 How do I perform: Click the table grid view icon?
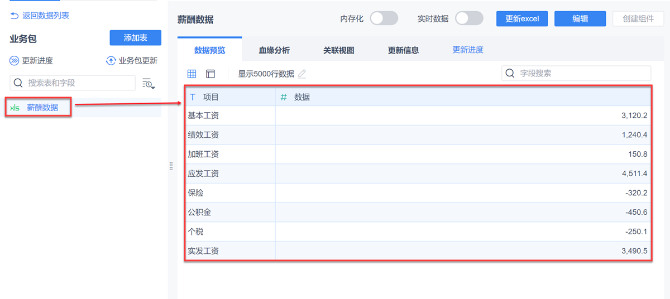pyautogui.click(x=192, y=74)
